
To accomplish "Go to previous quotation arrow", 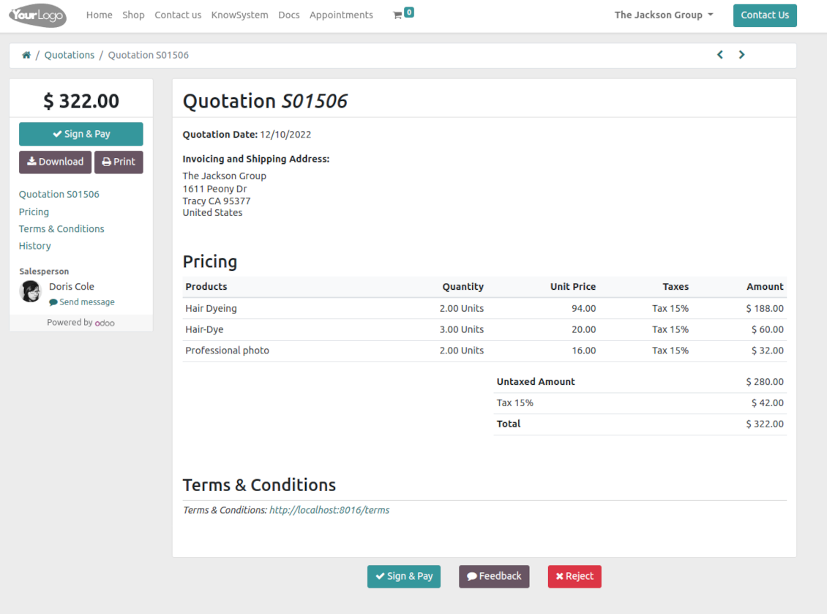I will (720, 55).
